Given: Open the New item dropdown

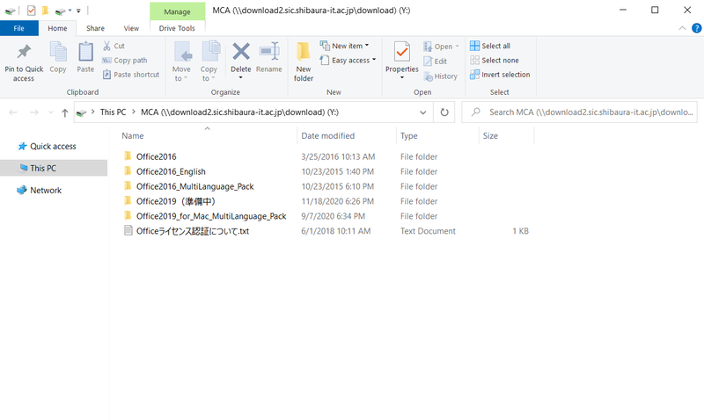Looking at the screenshot, I should coord(345,46).
